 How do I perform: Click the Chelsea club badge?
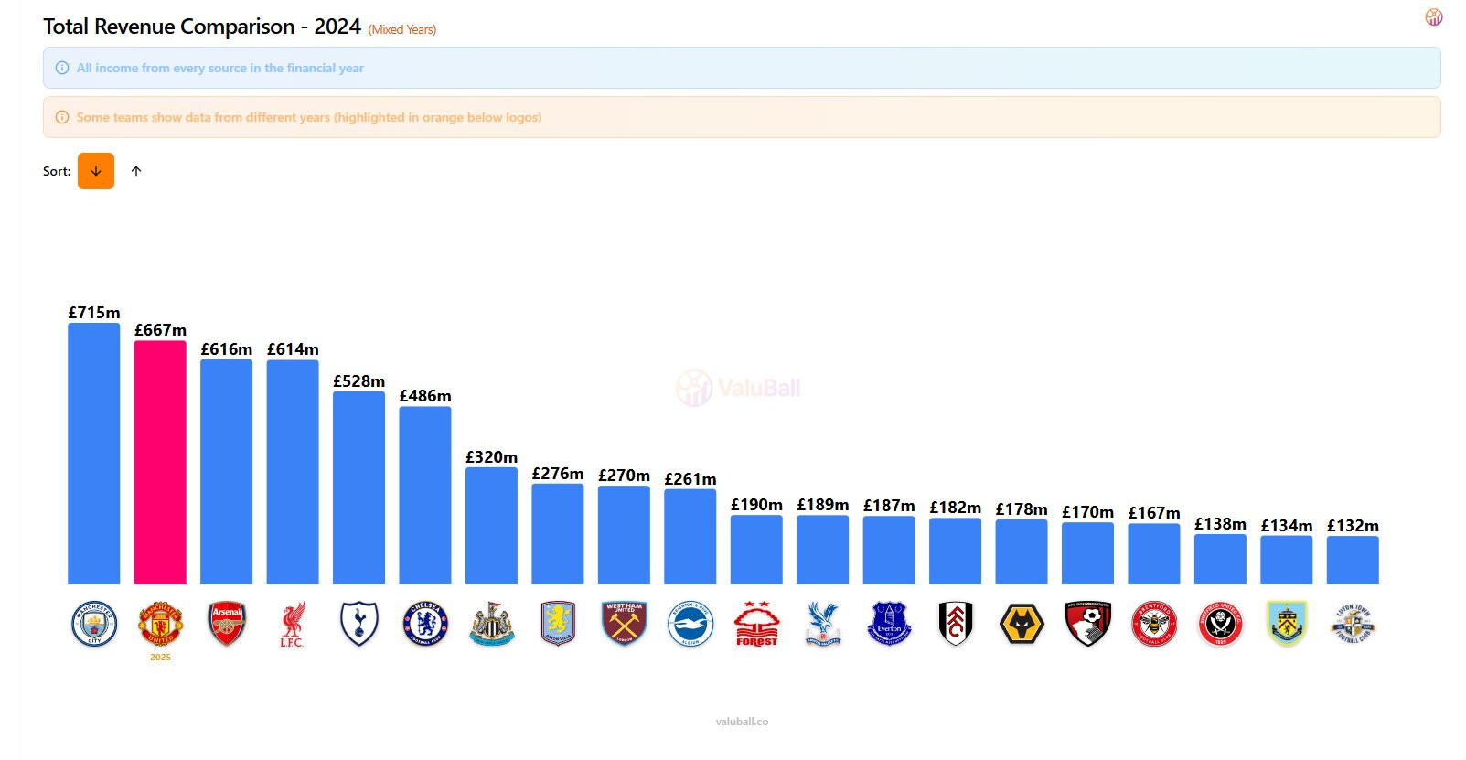coord(425,624)
